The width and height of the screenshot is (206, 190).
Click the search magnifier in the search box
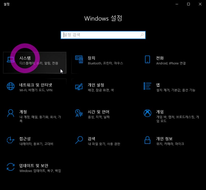[x=142, y=35]
